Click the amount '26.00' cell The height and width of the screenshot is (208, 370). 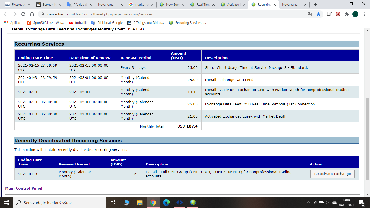[184, 68]
